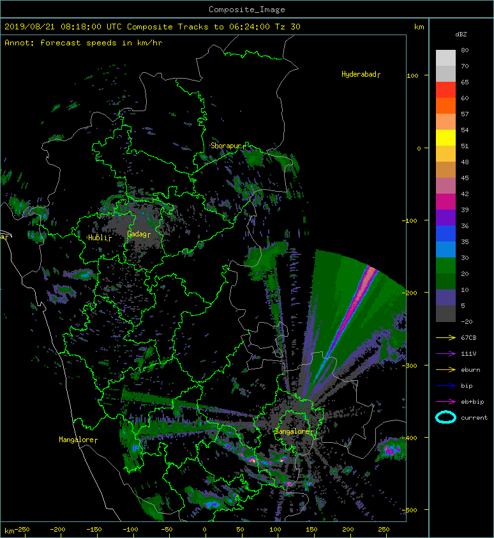The height and width of the screenshot is (538, 494).
Task: Select the 50 tick label on horizontal axis
Action: tap(240, 530)
